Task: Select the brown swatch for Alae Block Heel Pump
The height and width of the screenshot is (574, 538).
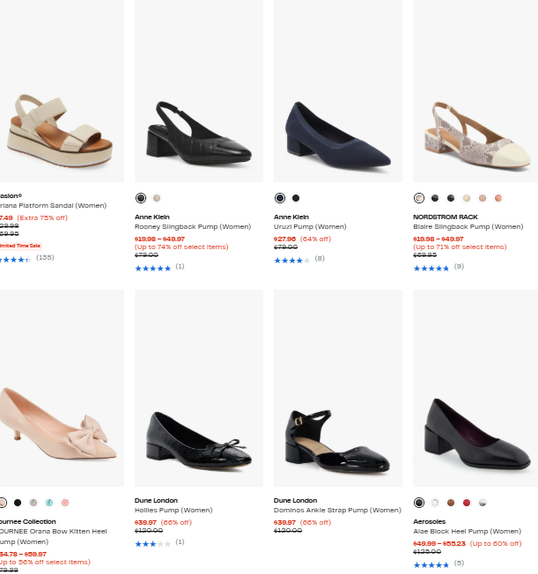Action: point(451,503)
